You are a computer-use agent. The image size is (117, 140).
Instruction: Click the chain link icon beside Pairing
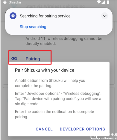click(14, 59)
